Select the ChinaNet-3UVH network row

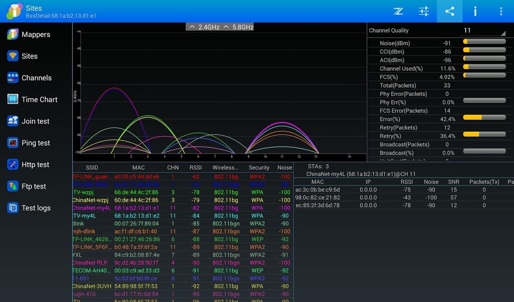[x=183, y=286]
